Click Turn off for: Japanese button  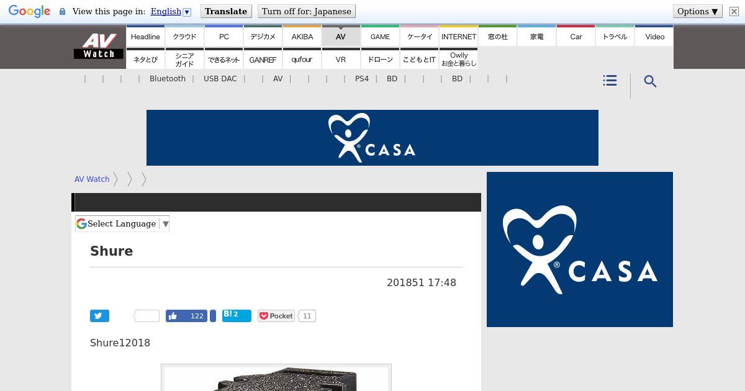pos(306,12)
